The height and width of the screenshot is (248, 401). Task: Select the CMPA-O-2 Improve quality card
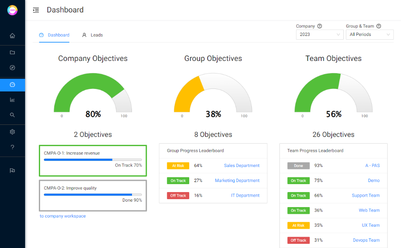pos(92,195)
